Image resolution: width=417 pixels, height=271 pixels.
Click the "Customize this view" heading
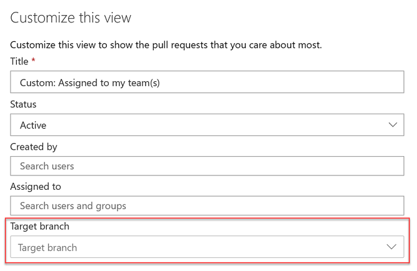[71, 17]
